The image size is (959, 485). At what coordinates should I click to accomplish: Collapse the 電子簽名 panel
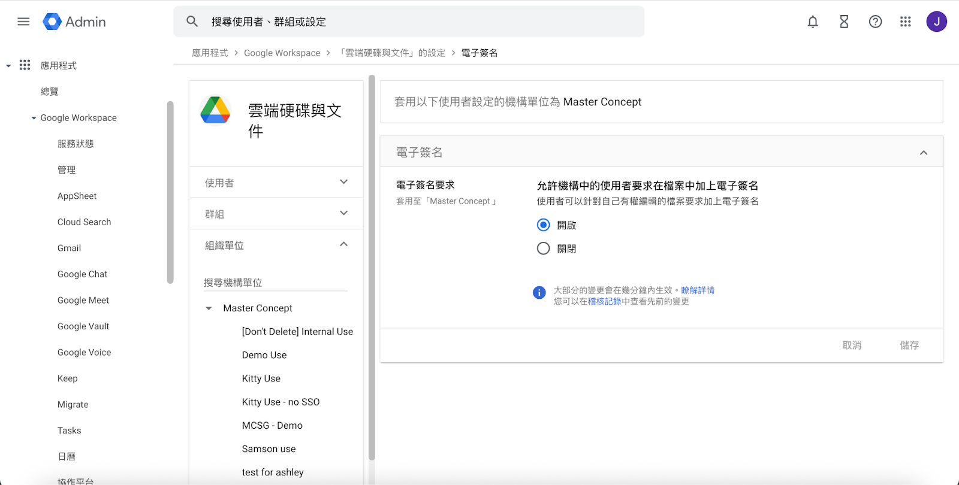point(924,153)
